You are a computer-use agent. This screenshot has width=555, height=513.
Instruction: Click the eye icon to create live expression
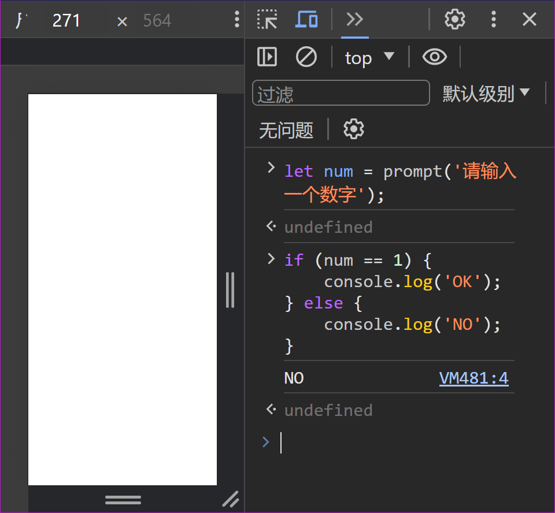[x=434, y=57]
